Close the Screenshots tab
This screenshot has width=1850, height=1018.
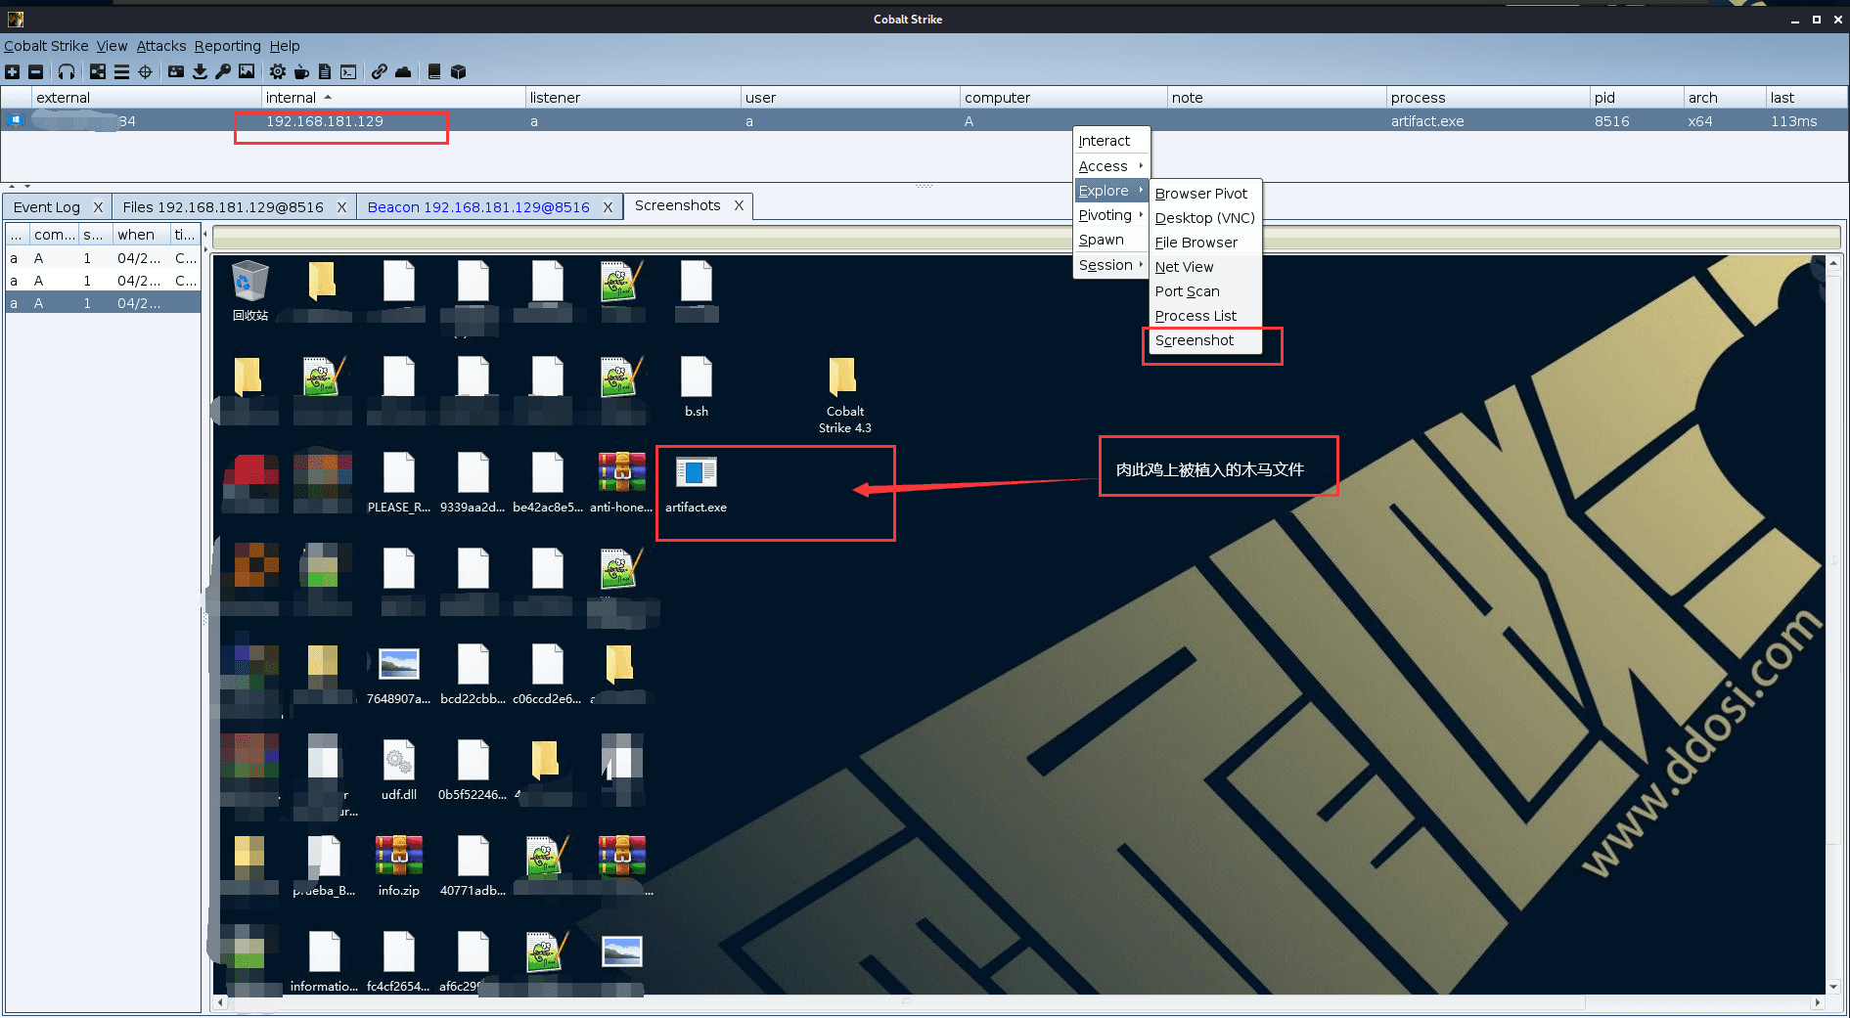click(x=739, y=205)
